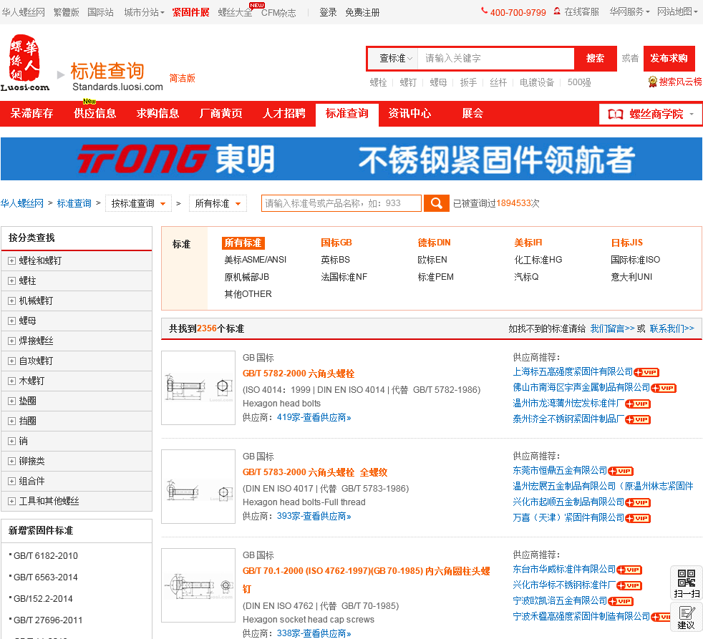703x639 pixels.
Task: Click the VIP badge beside 东台市华威标准件有限公司
Action: pos(629,570)
